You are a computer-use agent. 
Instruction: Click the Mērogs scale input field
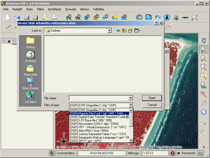pos(155,153)
